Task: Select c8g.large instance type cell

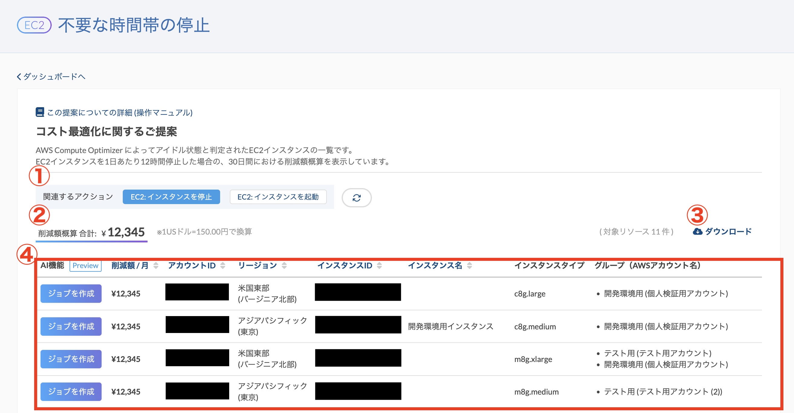Action: [x=530, y=294]
